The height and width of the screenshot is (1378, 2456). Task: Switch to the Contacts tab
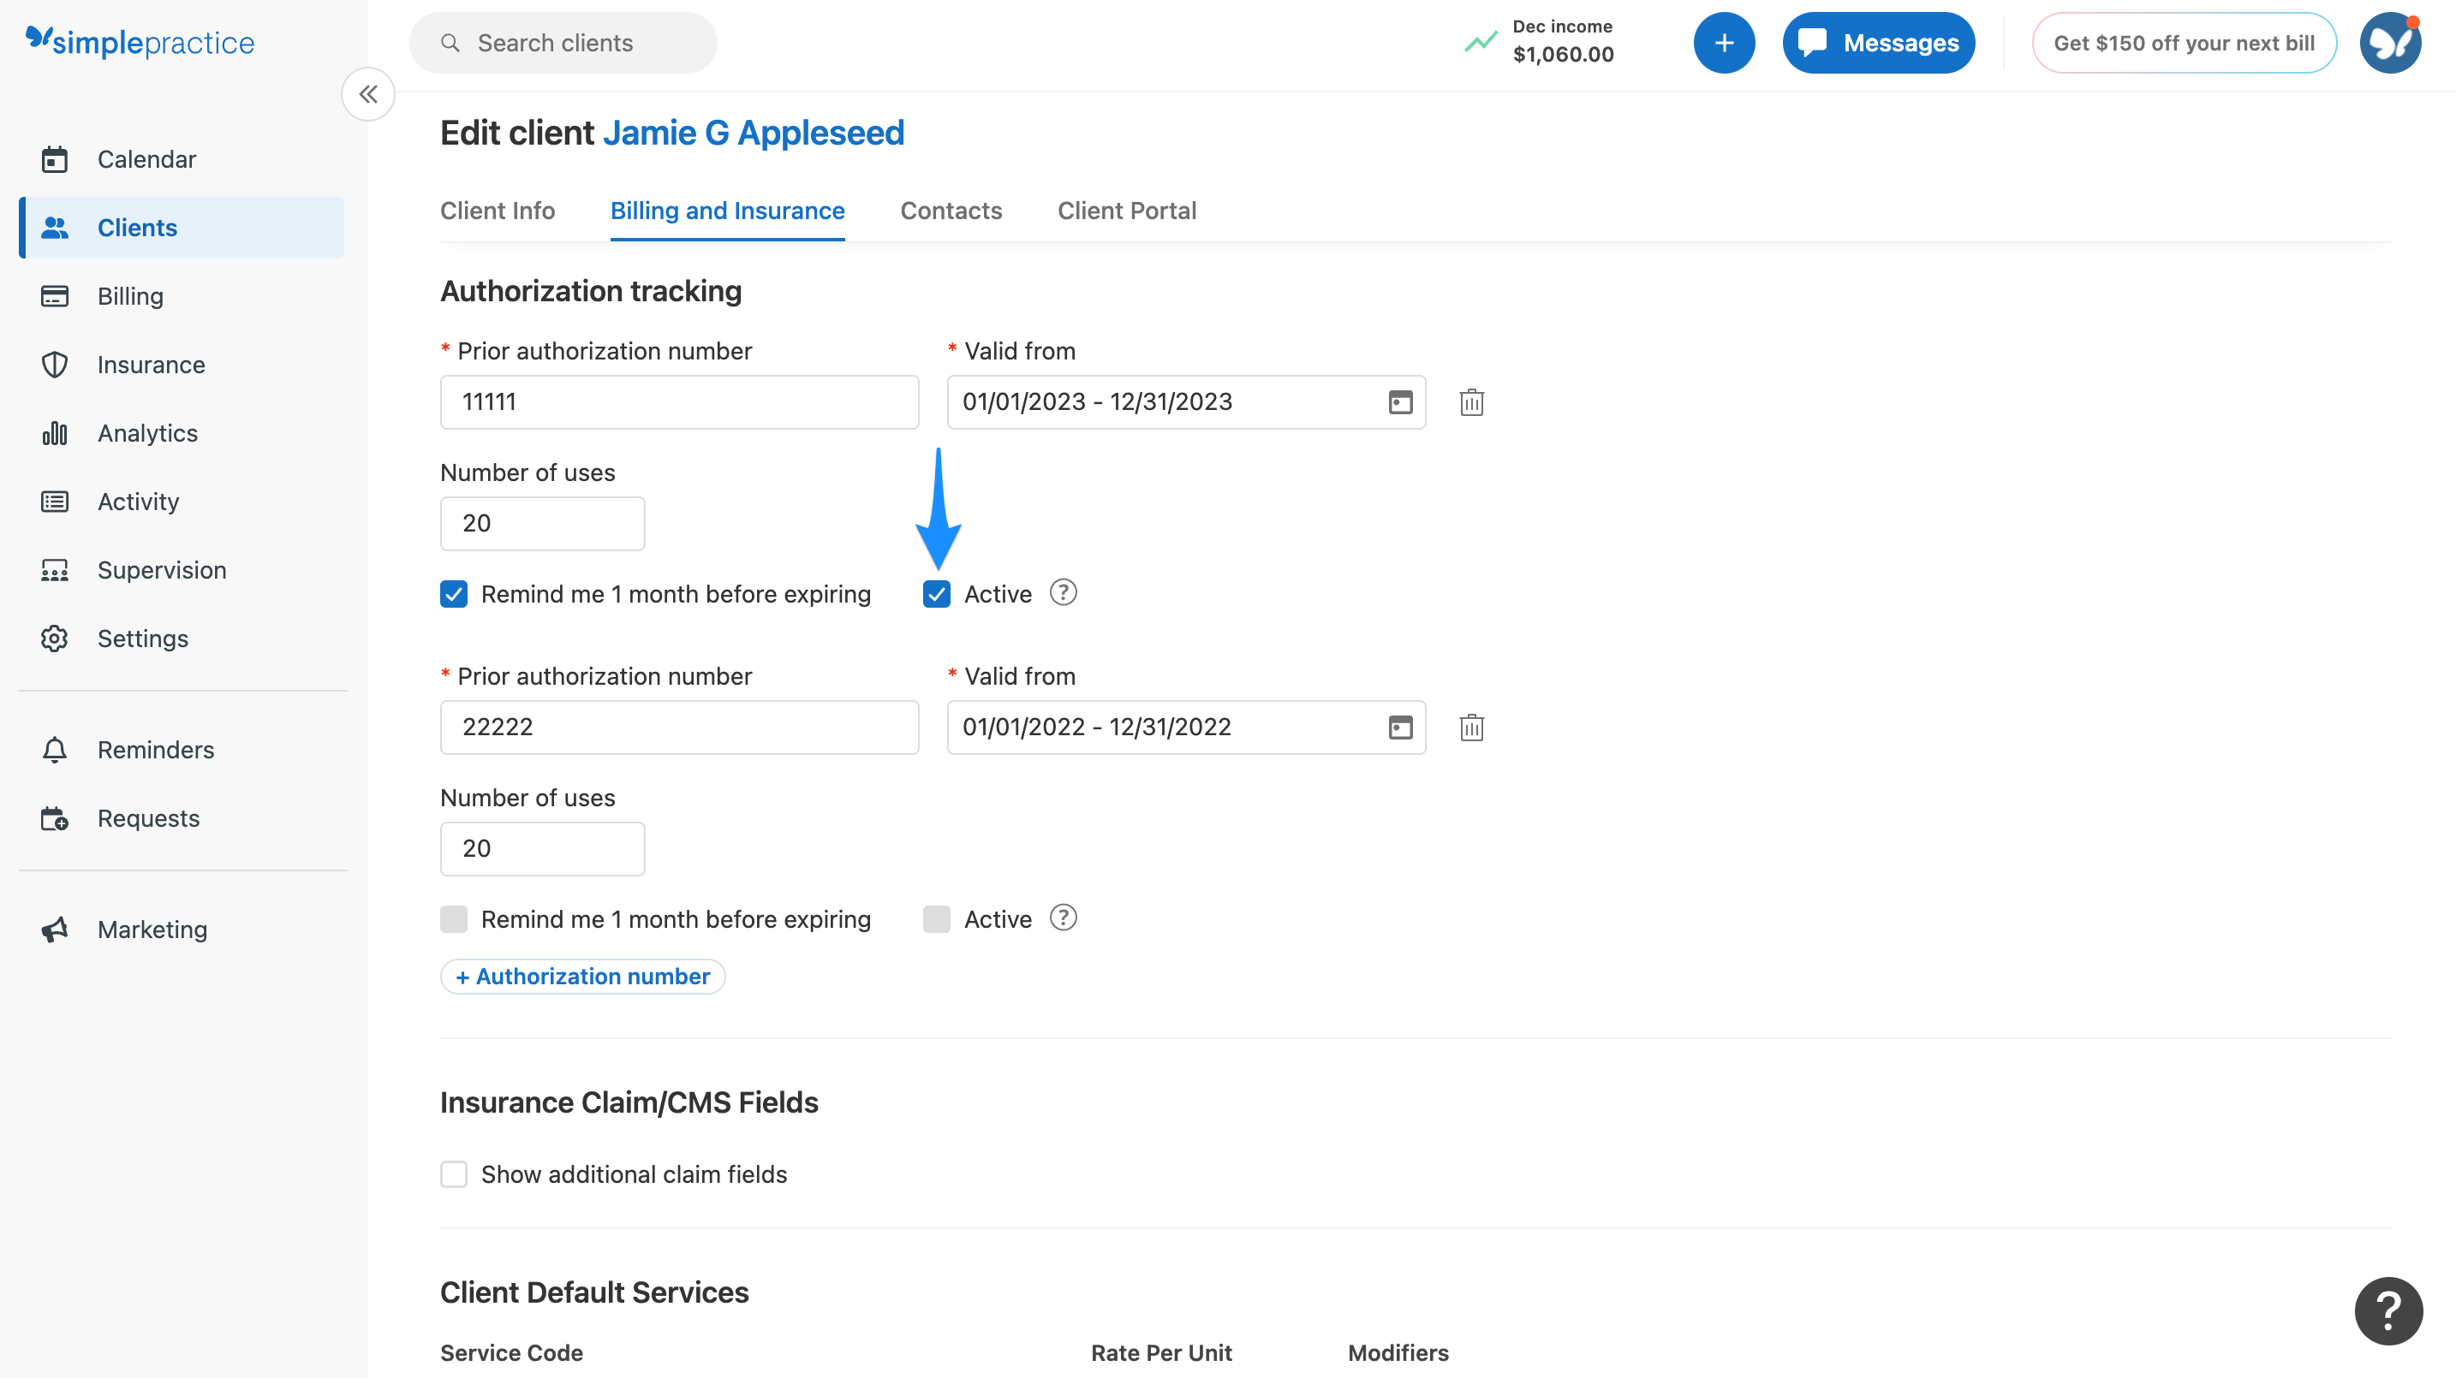pyautogui.click(x=951, y=211)
